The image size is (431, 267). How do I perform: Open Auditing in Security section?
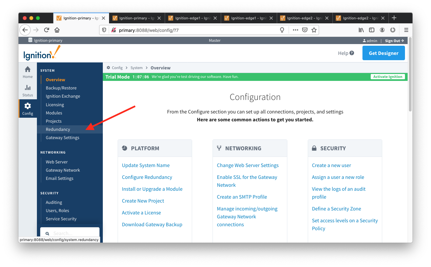tap(54, 202)
